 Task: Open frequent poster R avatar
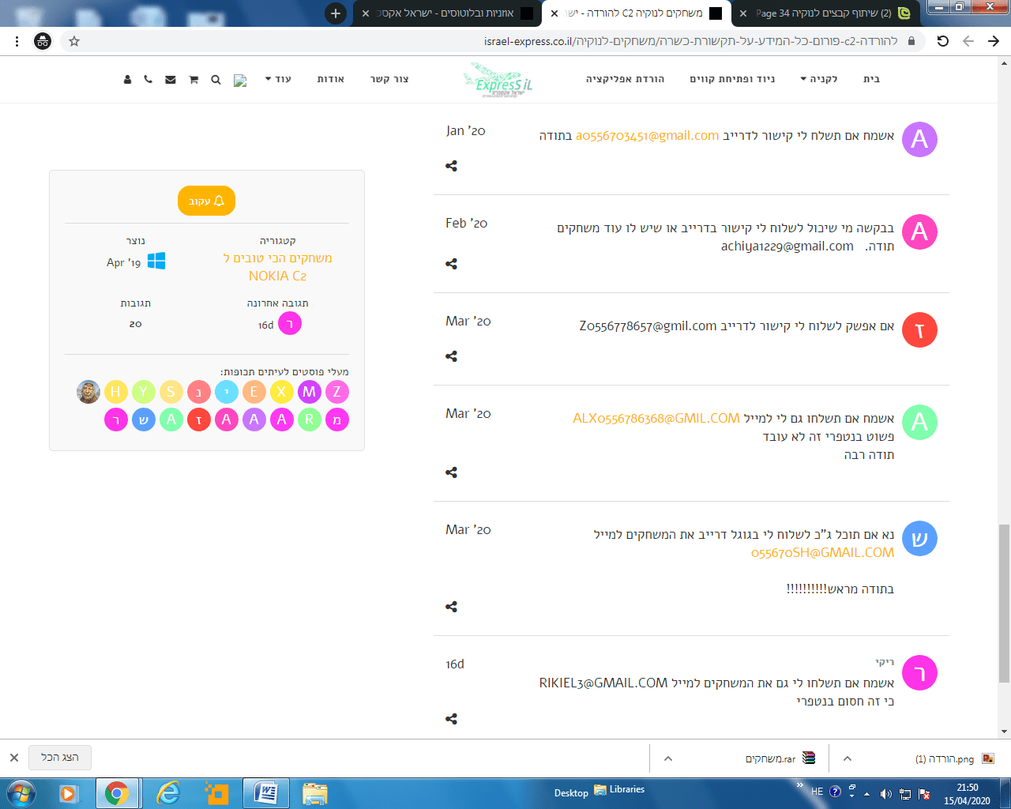(x=310, y=420)
